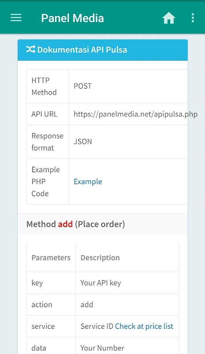Click the Panel Media title
205x354 pixels.
[72, 18]
